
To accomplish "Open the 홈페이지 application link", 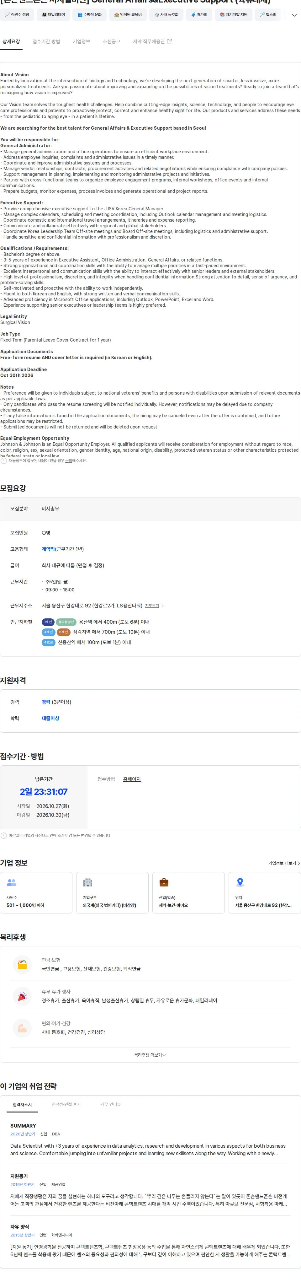I will pos(132,779).
